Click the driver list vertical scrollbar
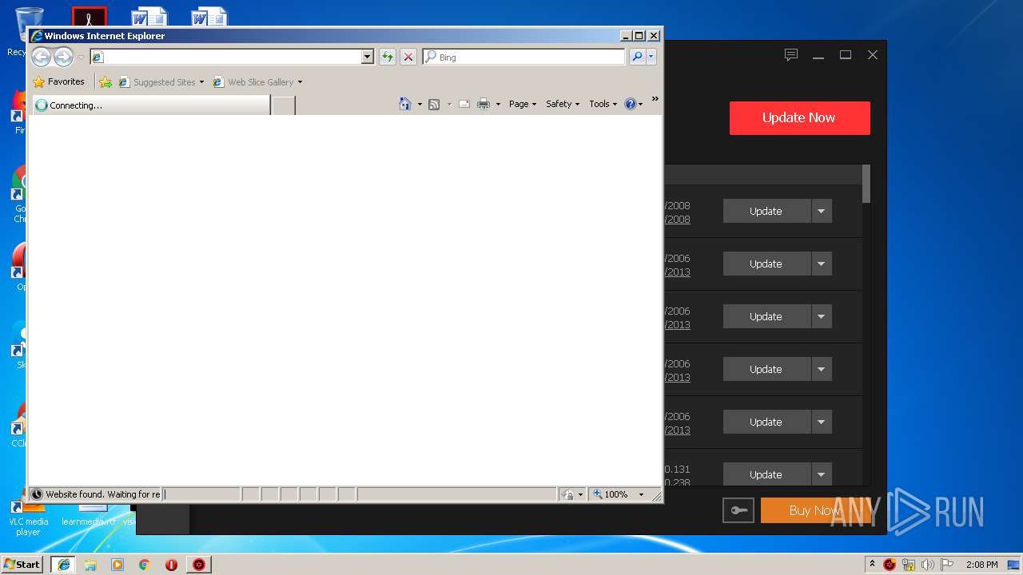Image resolution: width=1023 pixels, height=575 pixels. point(866,184)
